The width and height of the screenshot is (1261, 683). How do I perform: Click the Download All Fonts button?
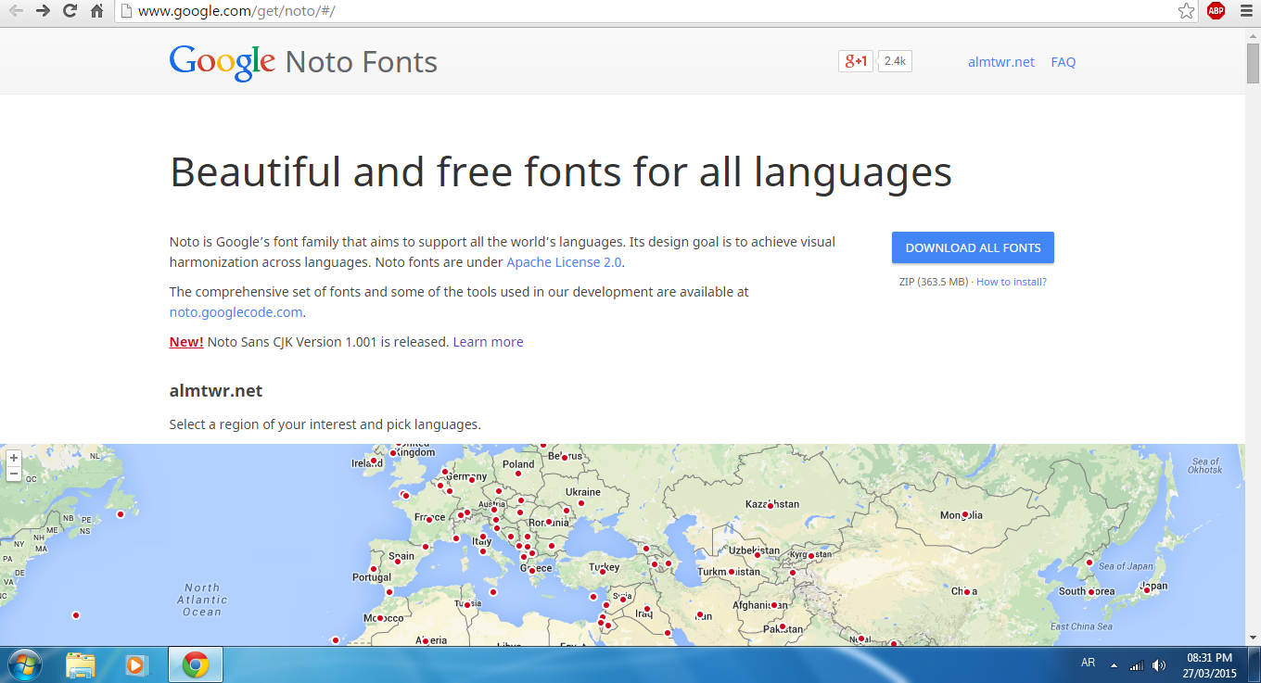coord(973,247)
